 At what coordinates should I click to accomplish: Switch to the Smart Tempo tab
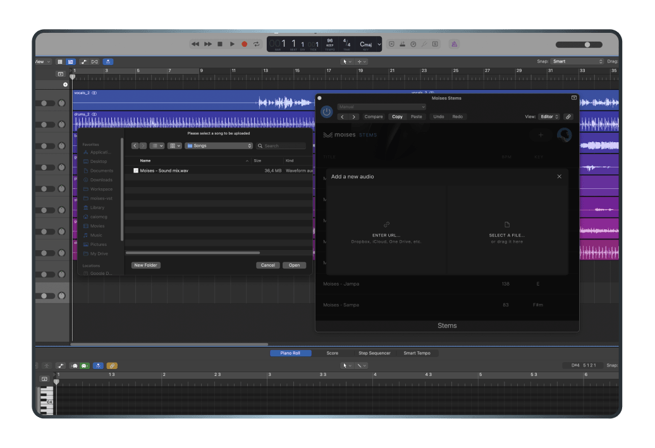(417, 353)
